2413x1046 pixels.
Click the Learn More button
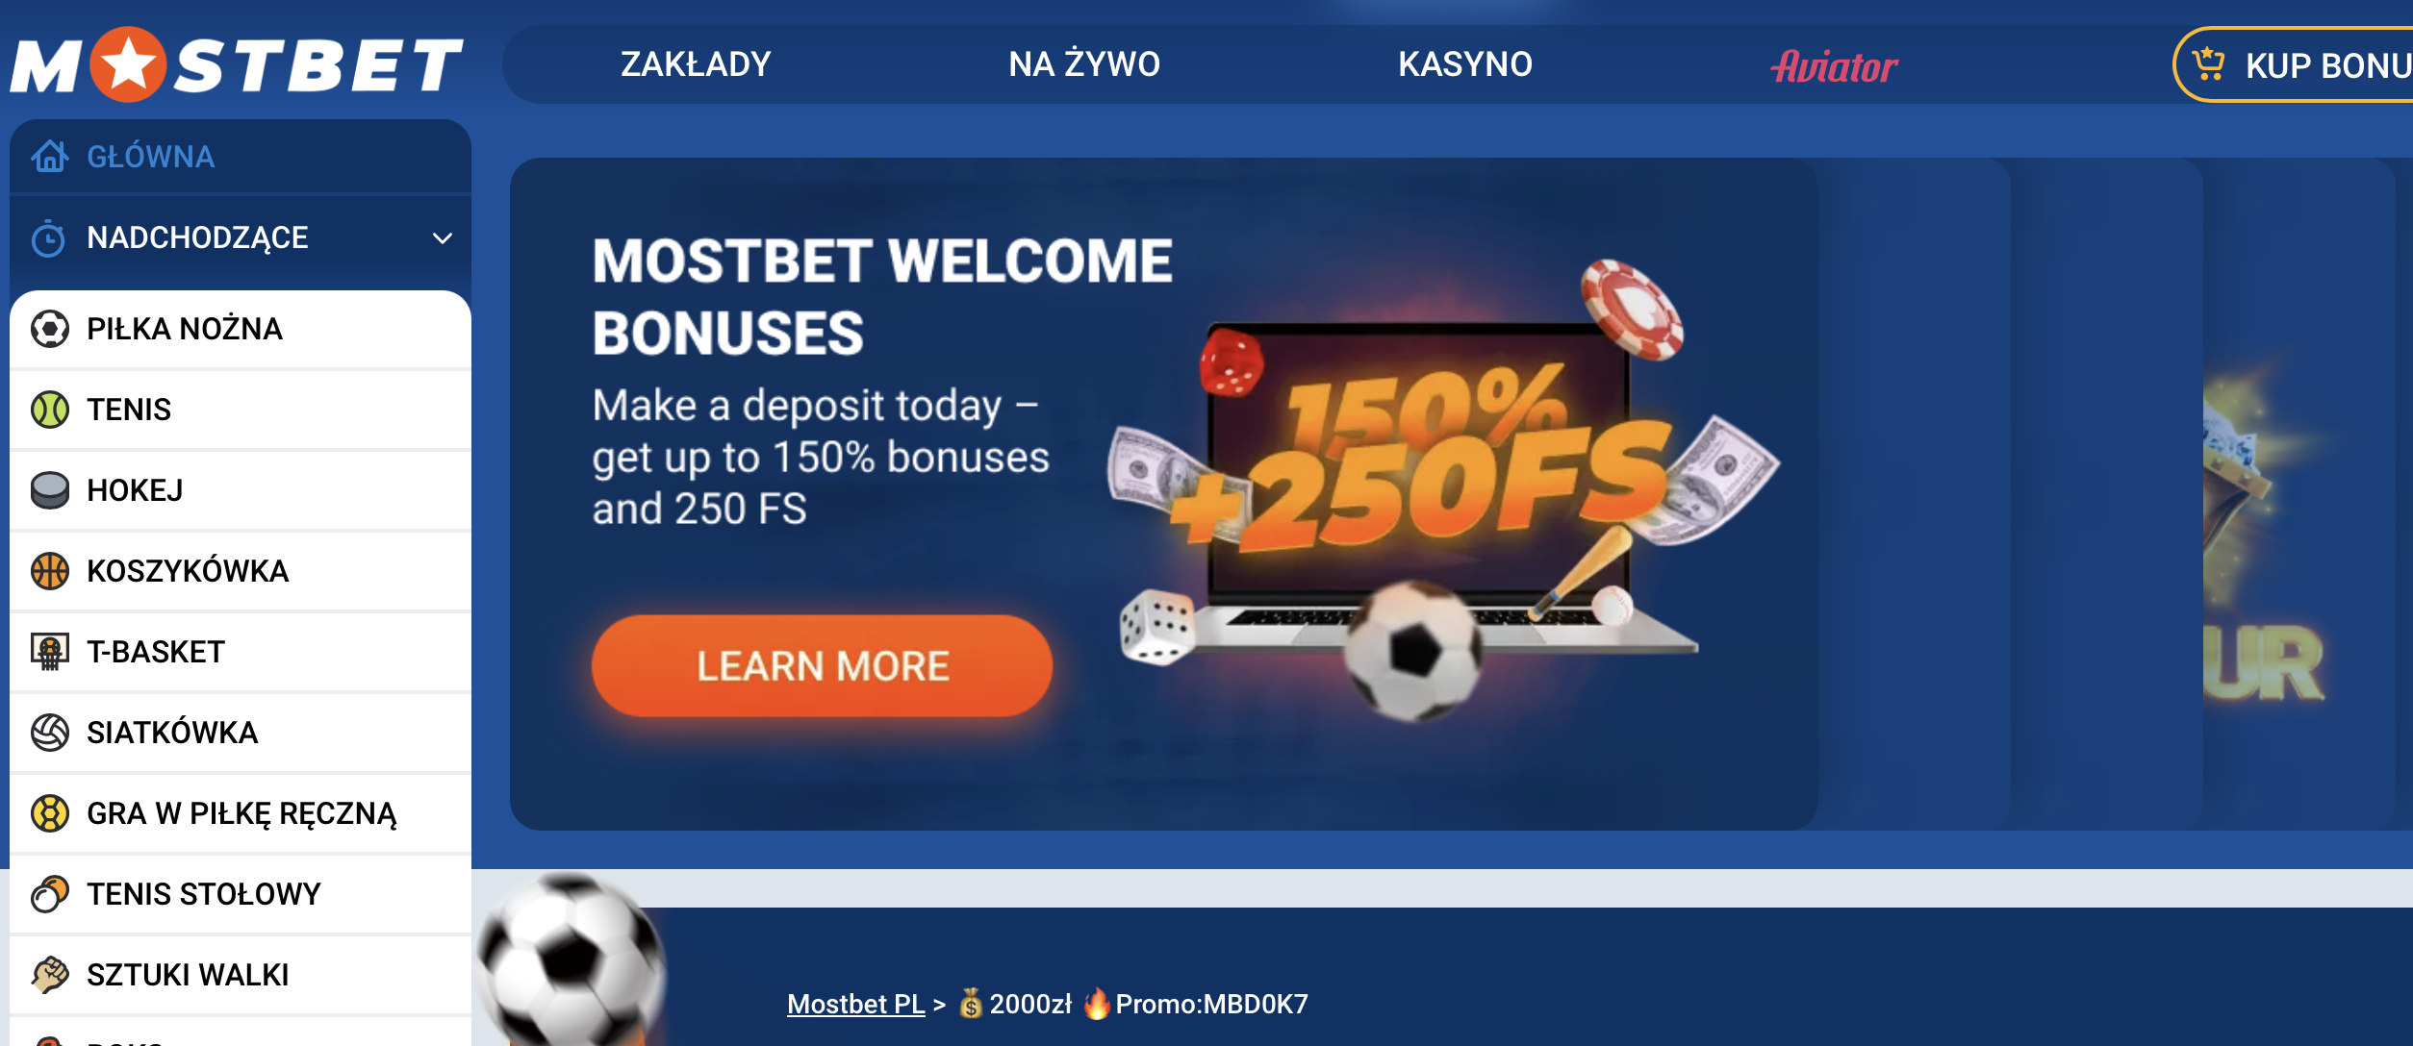click(823, 665)
